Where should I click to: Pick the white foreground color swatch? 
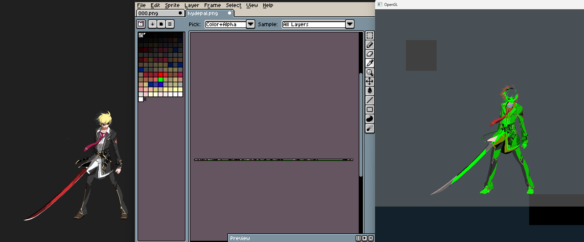tap(141, 99)
